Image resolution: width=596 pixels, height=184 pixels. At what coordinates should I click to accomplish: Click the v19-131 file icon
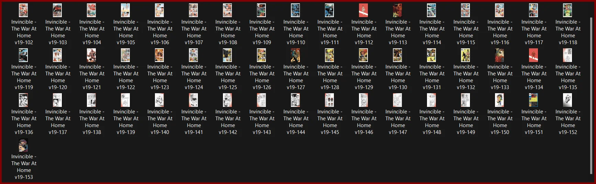431,55
